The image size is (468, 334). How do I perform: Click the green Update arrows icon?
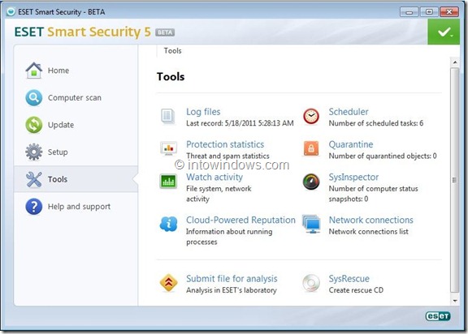[34, 125]
